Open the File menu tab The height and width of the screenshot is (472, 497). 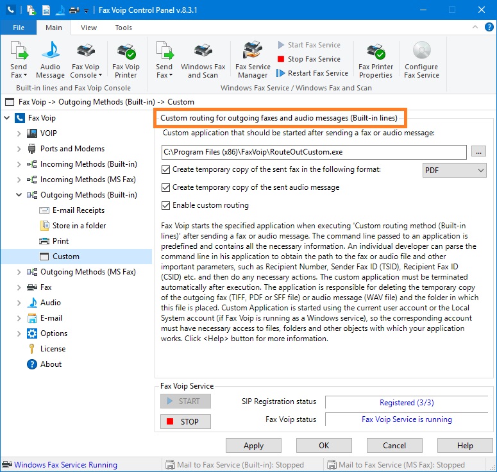click(19, 28)
